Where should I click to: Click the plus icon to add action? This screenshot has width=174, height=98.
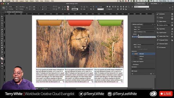point(138,34)
